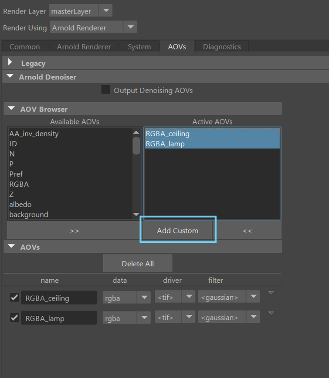Switch to the Diagnostics tab
Viewport: 329px width, 378px height.
point(221,47)
